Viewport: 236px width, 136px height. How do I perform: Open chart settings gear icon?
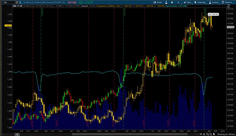click(x=172, y=2)
